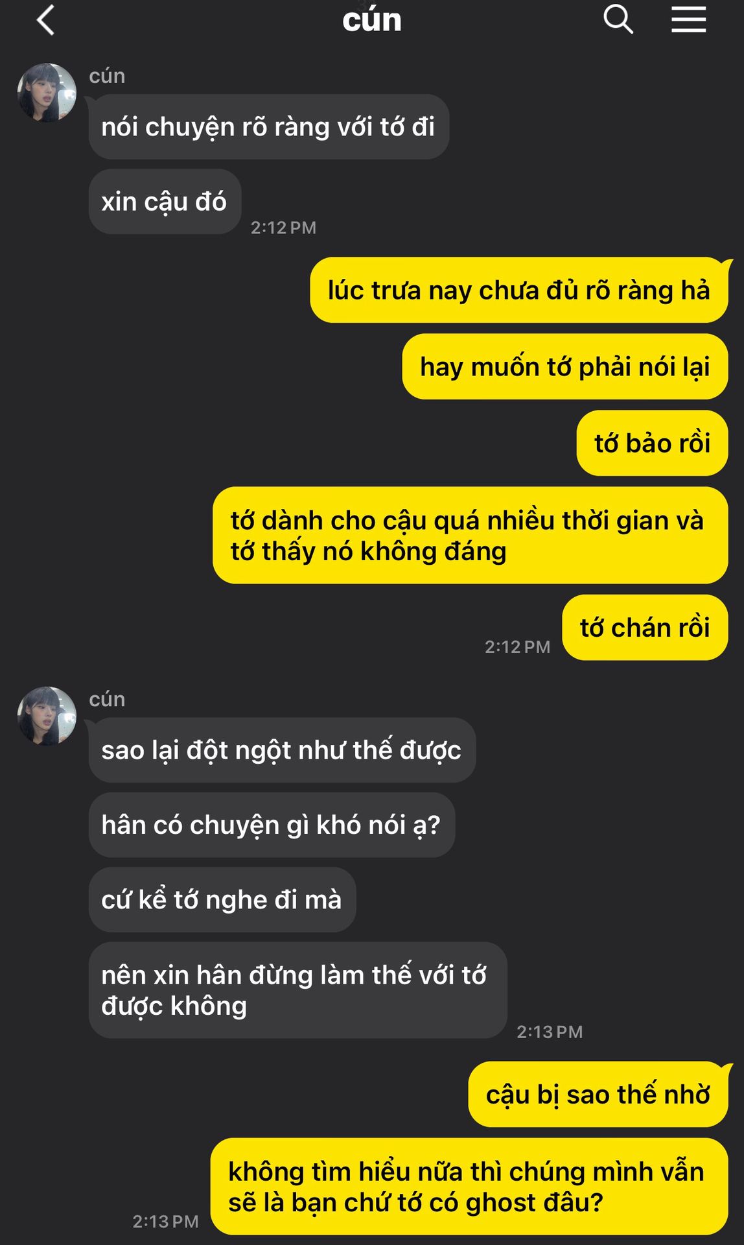Open the hamburger menu icon

click(x=688, y=19)
